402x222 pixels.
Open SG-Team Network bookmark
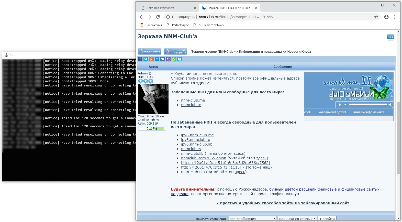pos(209,25)
